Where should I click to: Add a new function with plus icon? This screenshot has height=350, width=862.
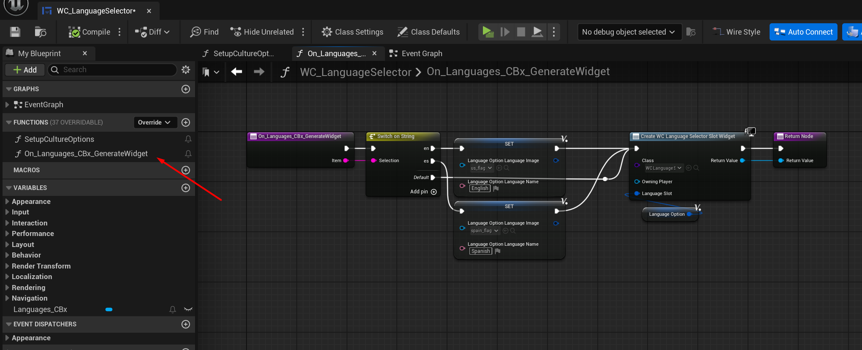coord(186,122)
